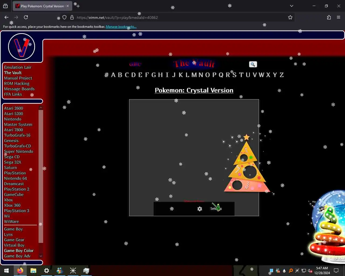This screenshot has width=345, height=276.
Task: Click the snowflake app on the taskbar
Action: click(73, 271)
